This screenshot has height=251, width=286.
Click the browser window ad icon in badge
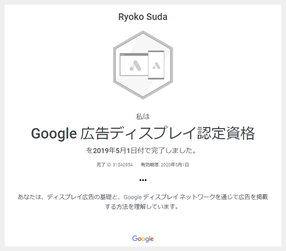[x=134, y=64]
